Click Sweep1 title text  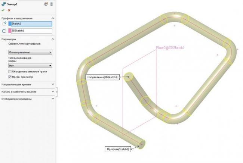(x=12, y=4)
